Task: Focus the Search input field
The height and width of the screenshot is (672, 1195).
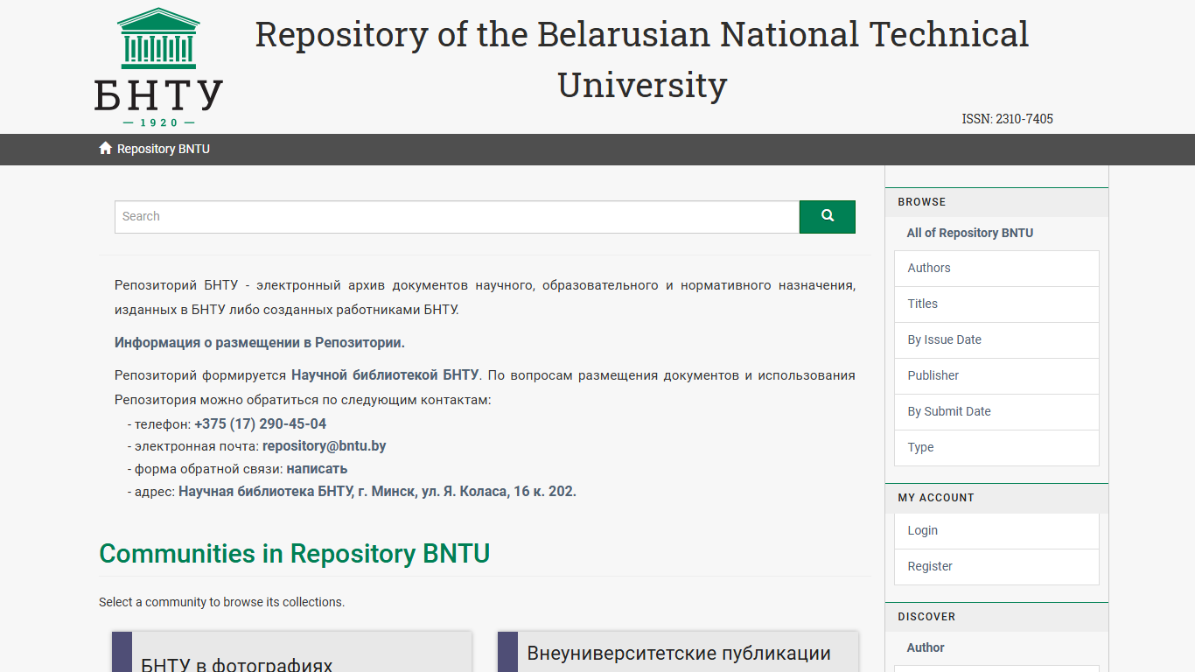Action: (457, 217)
